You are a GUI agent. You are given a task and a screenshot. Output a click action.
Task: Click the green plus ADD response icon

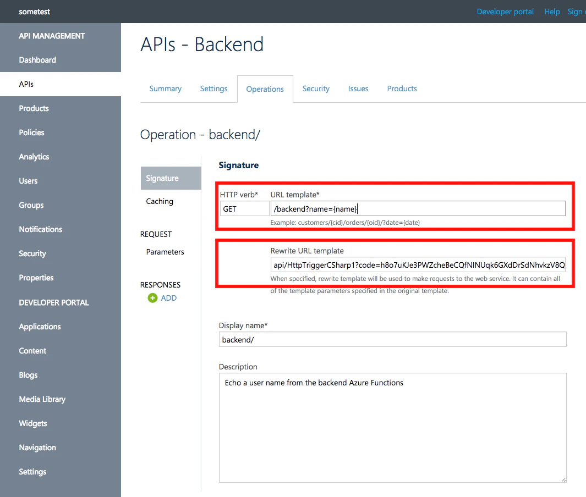click(152, 298)
